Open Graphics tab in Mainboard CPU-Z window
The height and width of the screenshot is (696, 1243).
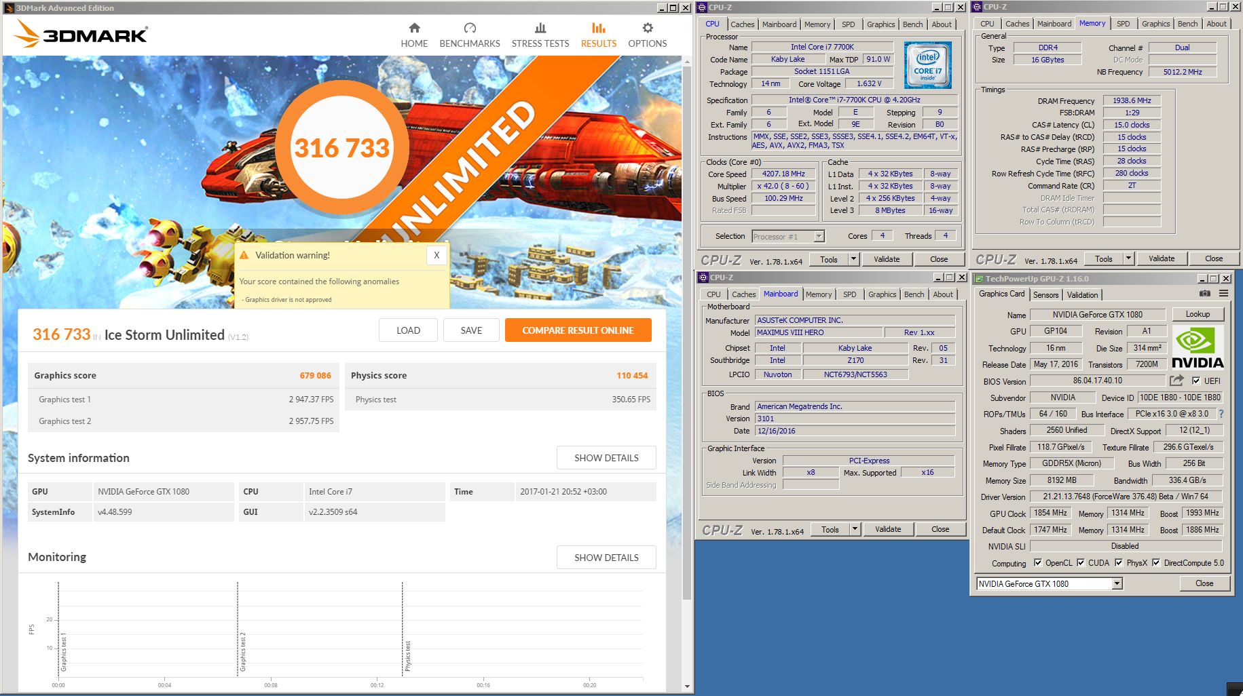[882, 294]
